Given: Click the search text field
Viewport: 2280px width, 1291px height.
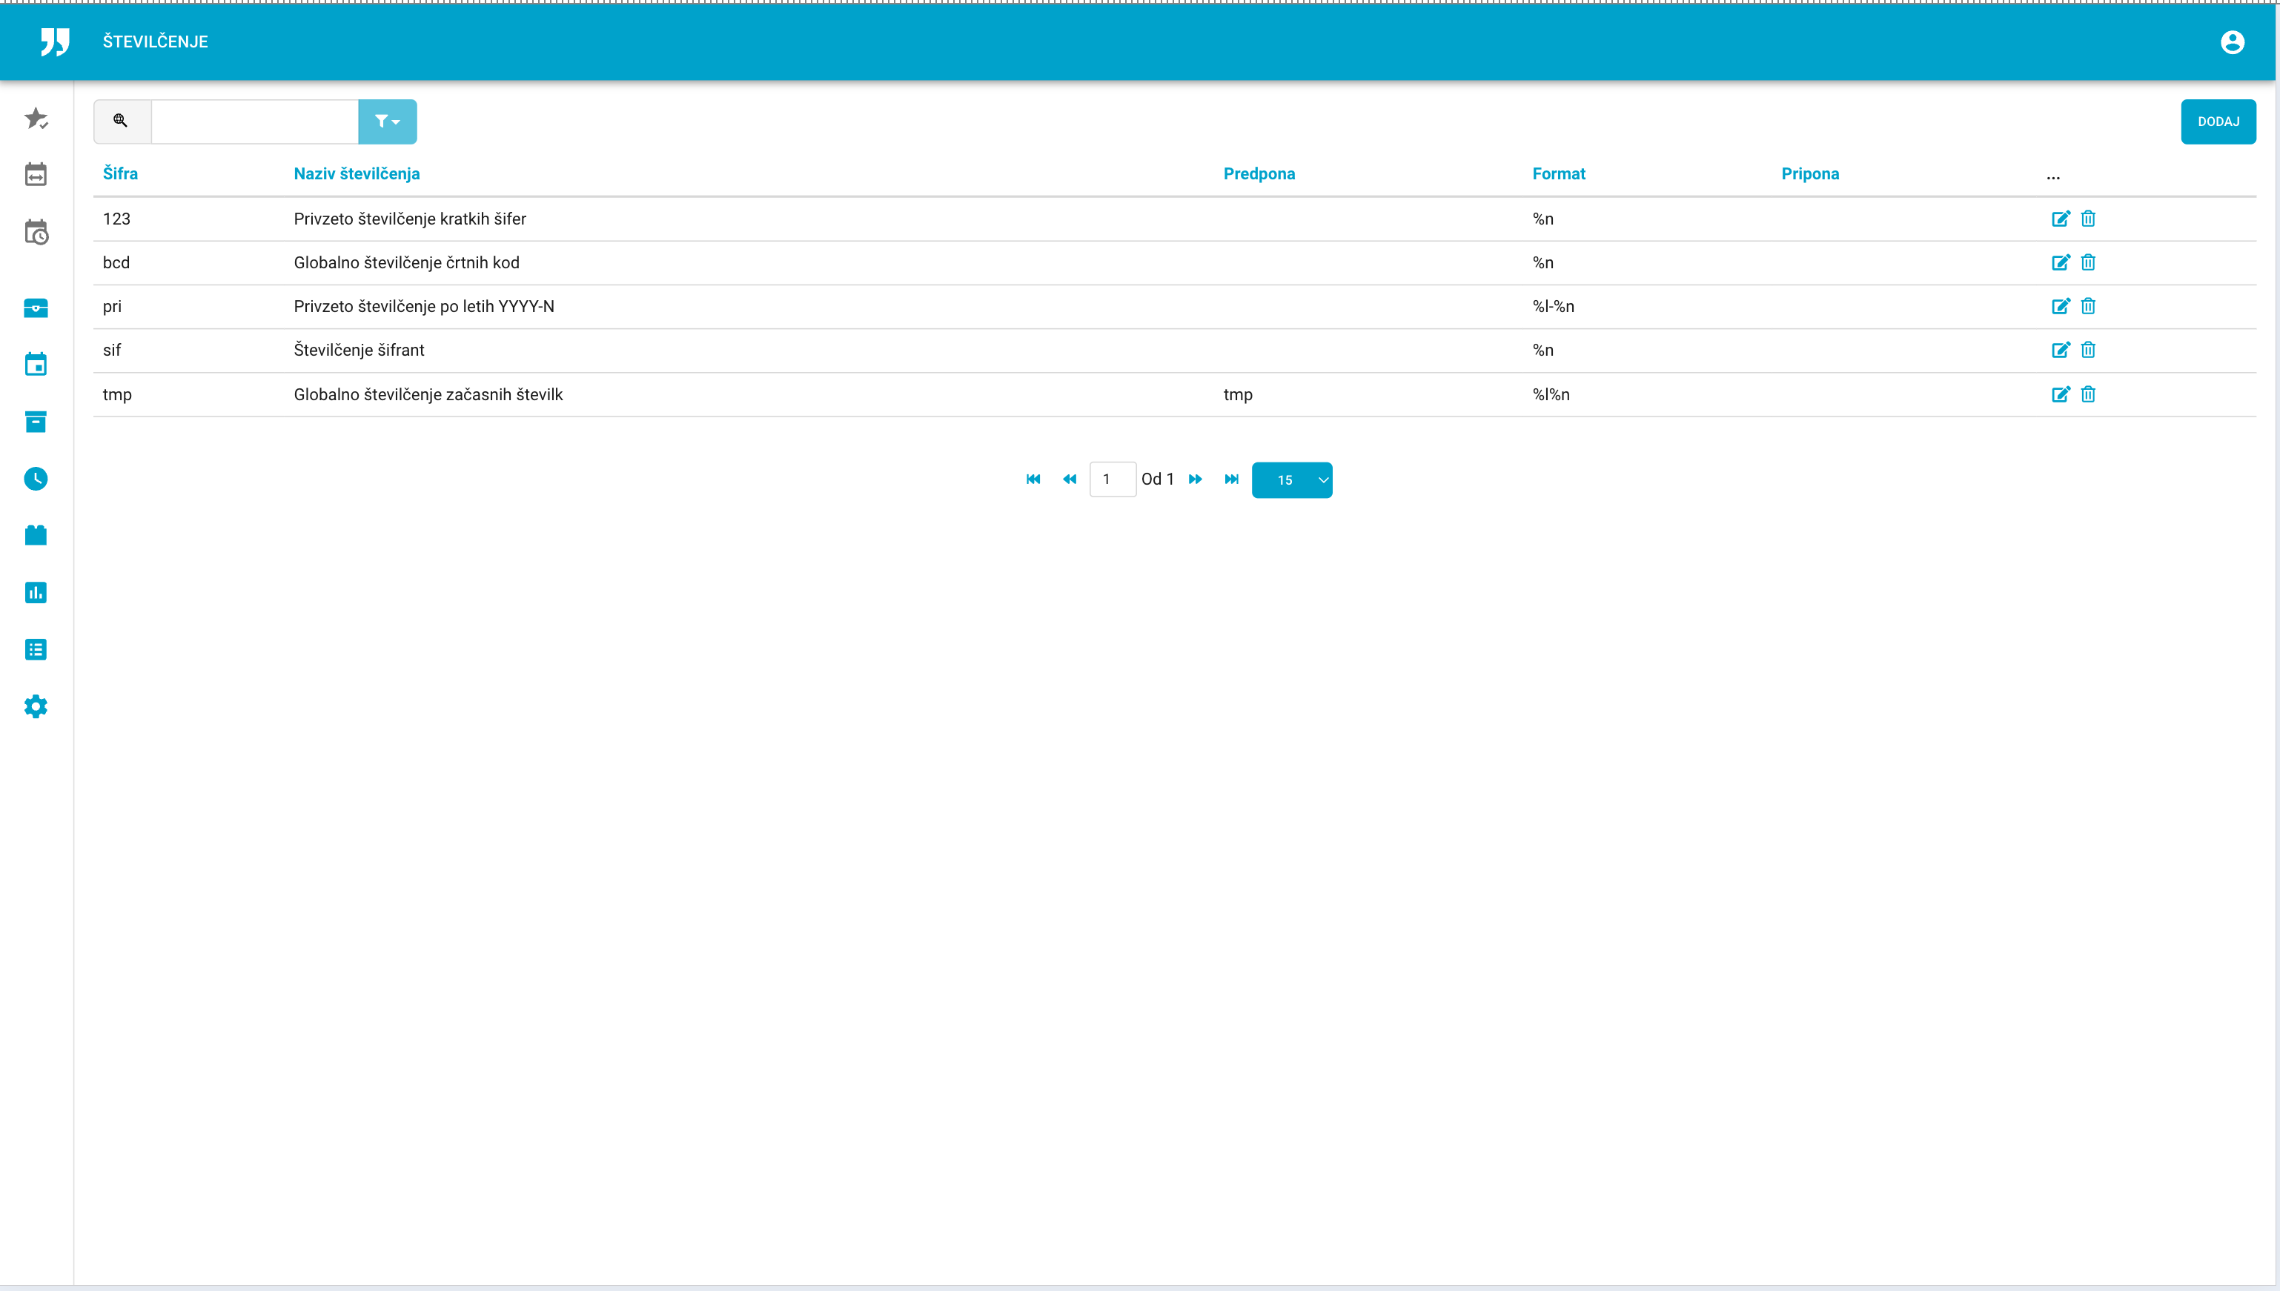Looking at the screenshot, I should [254, 122].
